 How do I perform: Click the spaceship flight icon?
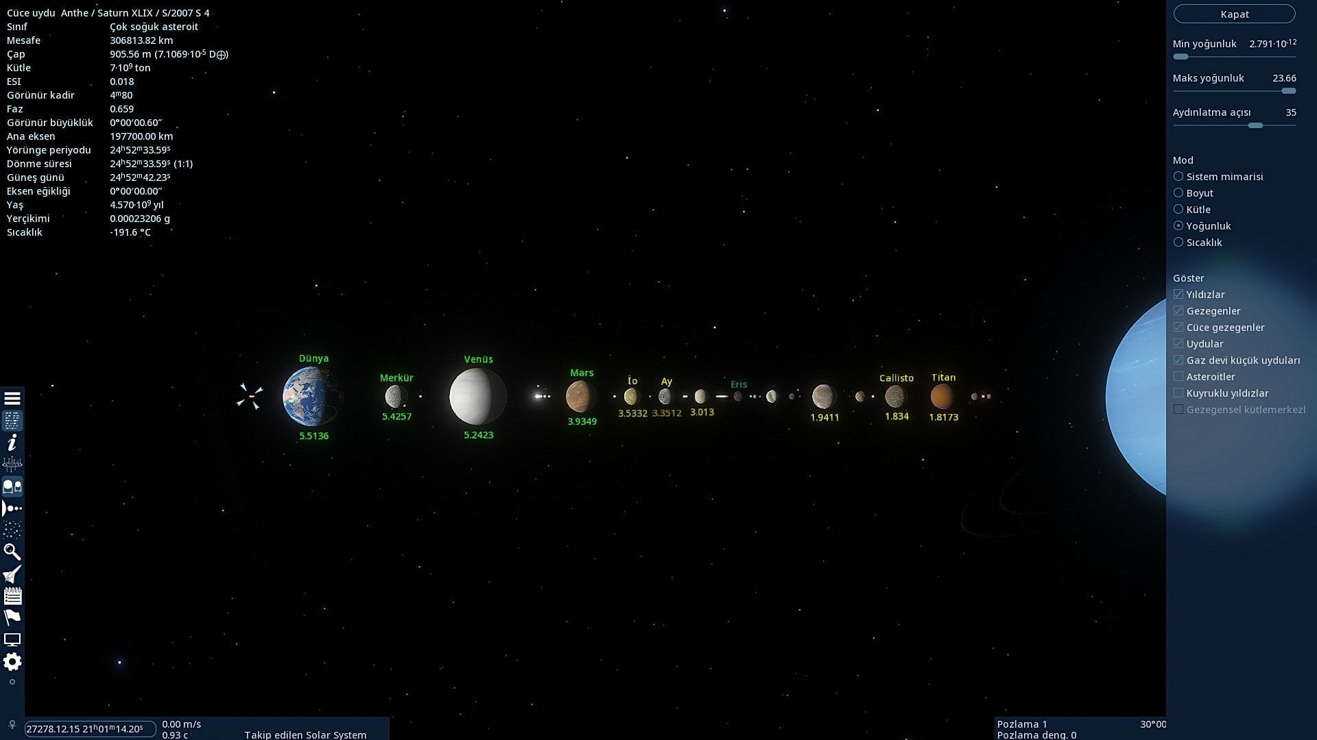click(12, 574)
